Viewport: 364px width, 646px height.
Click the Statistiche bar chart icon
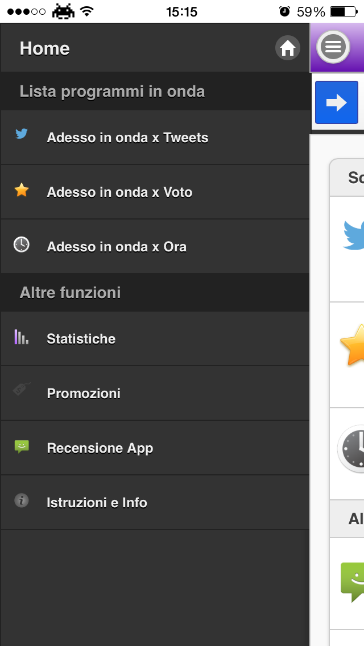[22, 337]
